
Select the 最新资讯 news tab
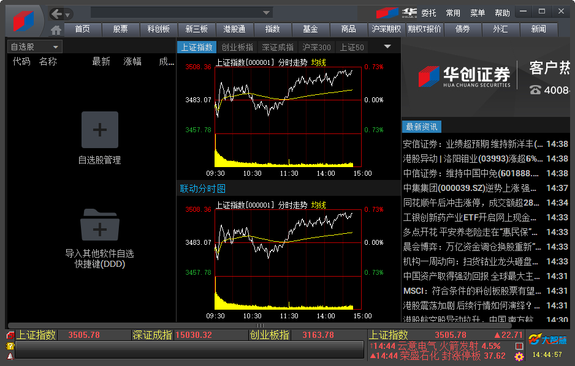[x=422, y=127]
